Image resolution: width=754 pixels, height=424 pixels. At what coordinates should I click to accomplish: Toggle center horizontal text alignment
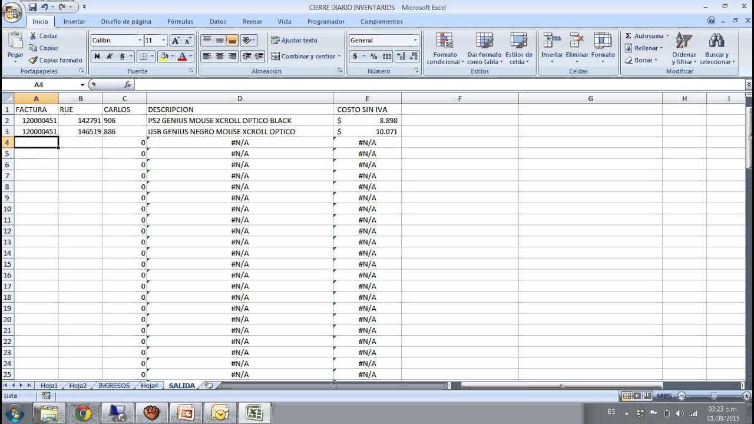point(220,57)
